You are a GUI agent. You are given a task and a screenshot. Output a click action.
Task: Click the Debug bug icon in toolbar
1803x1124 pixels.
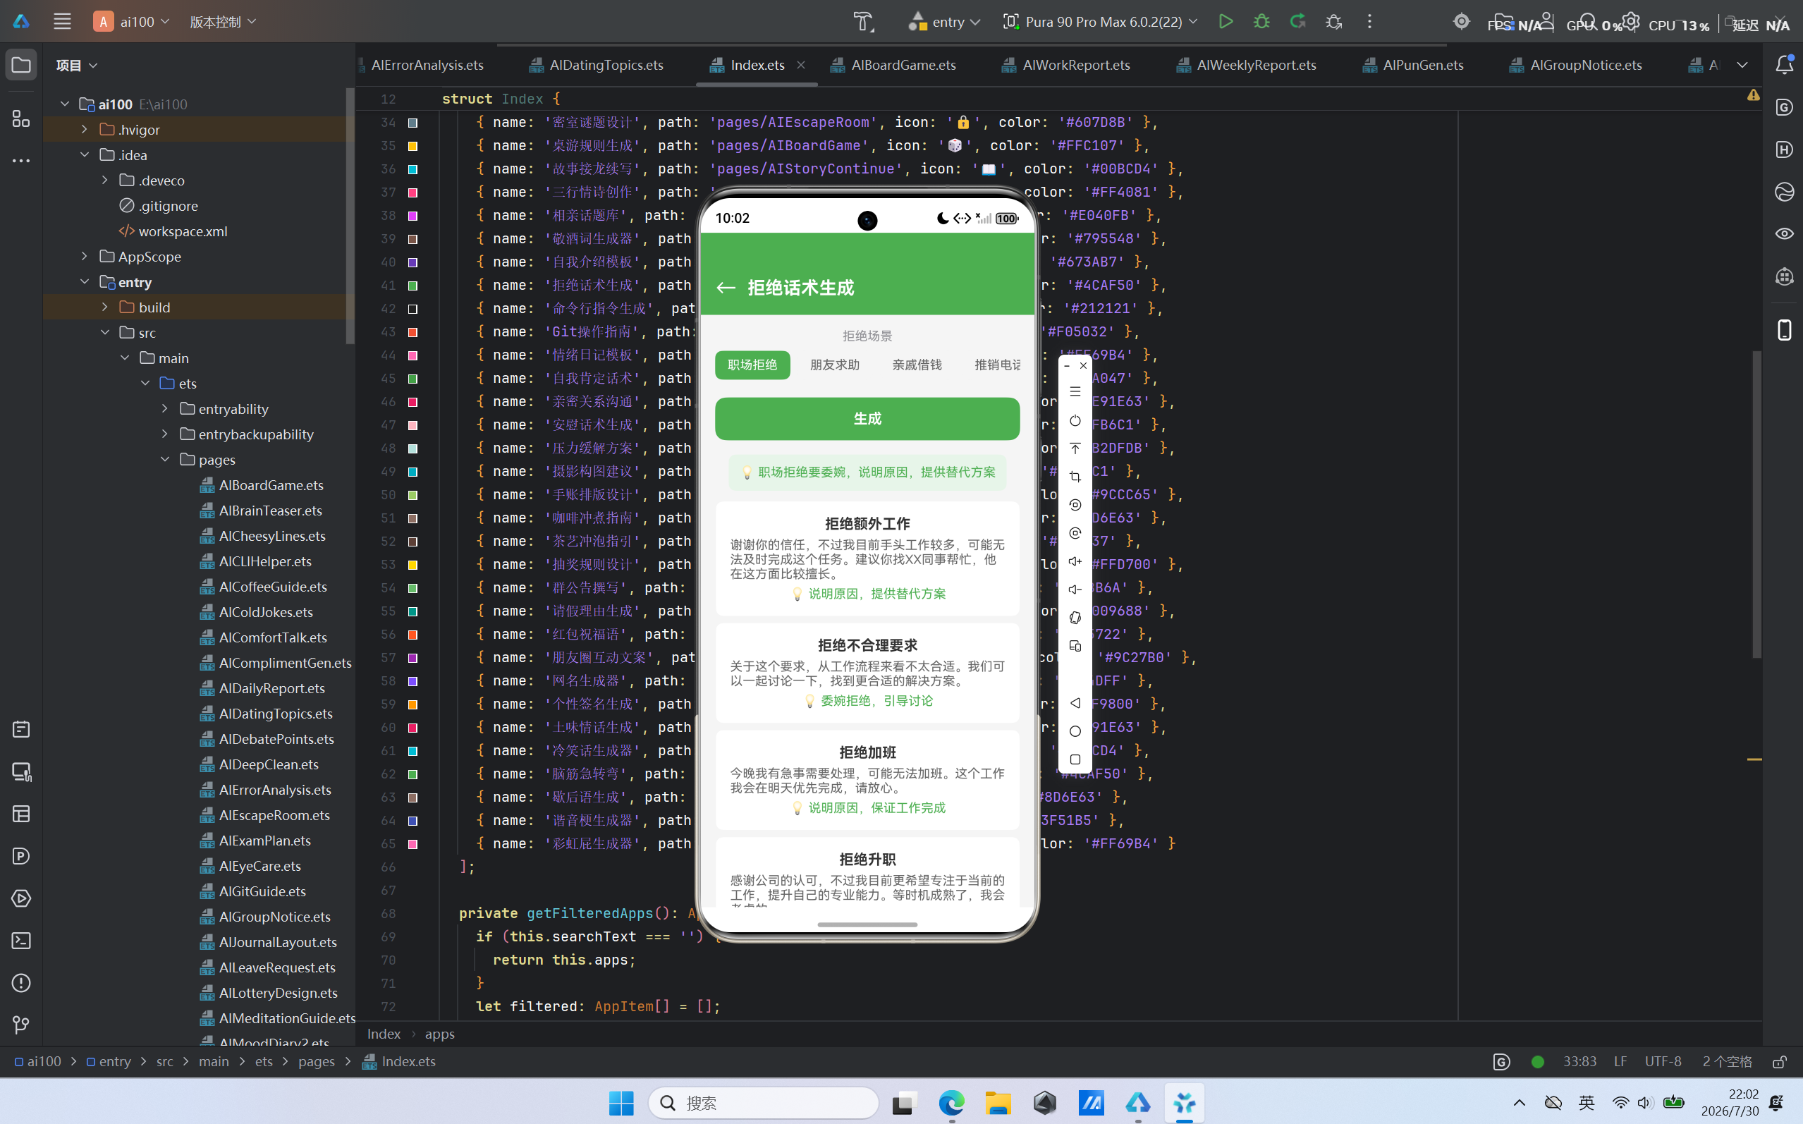point(1261,22)
